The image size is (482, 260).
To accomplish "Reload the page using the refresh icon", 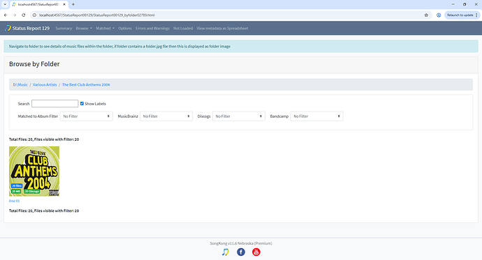I will click(x=23, y=15).
